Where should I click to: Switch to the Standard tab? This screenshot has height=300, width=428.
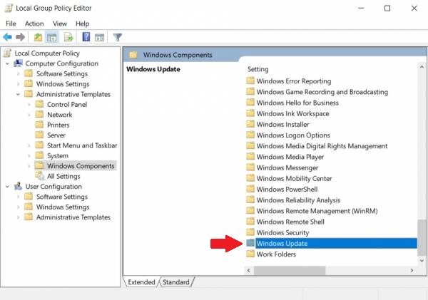pos(176,282)
